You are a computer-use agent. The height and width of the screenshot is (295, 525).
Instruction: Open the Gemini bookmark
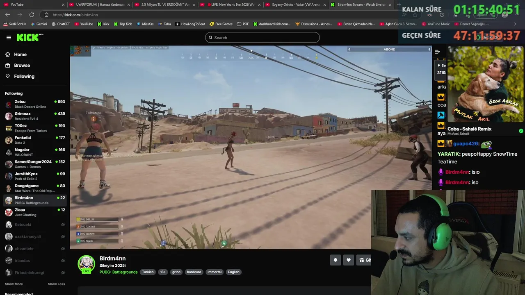point(39,24)
